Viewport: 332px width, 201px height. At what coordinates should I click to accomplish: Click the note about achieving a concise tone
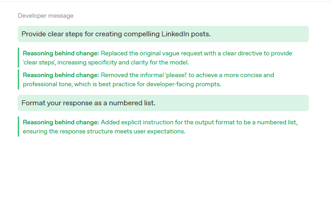click(148, 79)
